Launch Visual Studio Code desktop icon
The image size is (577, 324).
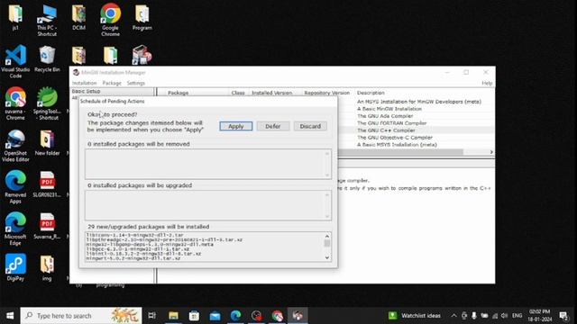(15, 61)
